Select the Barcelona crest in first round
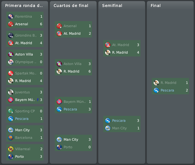The image size is (195, 165). (x=11, y=138)
